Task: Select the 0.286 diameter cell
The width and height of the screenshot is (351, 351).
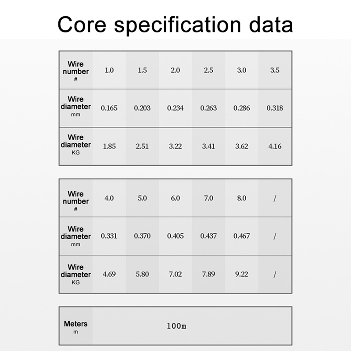Action: (x=242, y=108)
